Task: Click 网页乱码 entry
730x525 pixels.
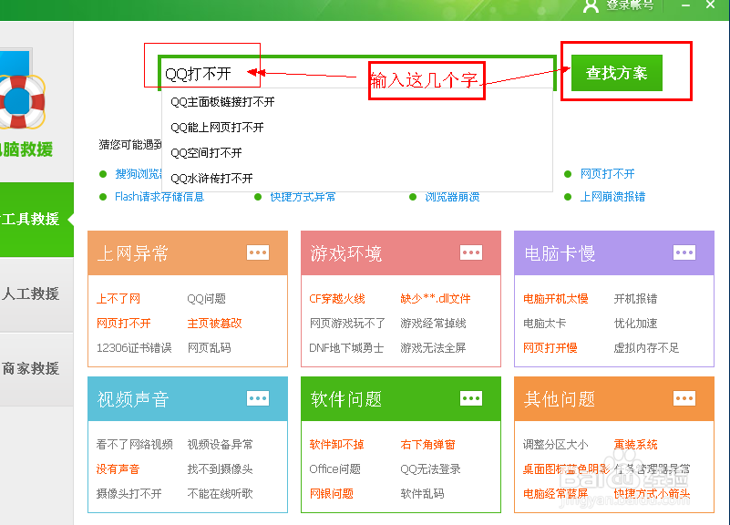Action: (209, 348)
